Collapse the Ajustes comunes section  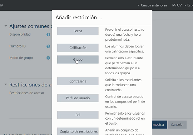point(6,26)
